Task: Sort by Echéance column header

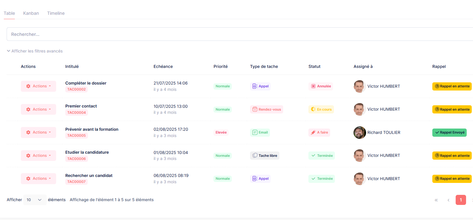Action: coord(163,66)
